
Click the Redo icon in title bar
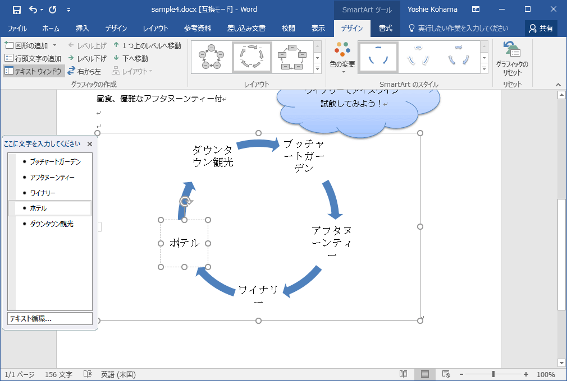coord(53,10)
